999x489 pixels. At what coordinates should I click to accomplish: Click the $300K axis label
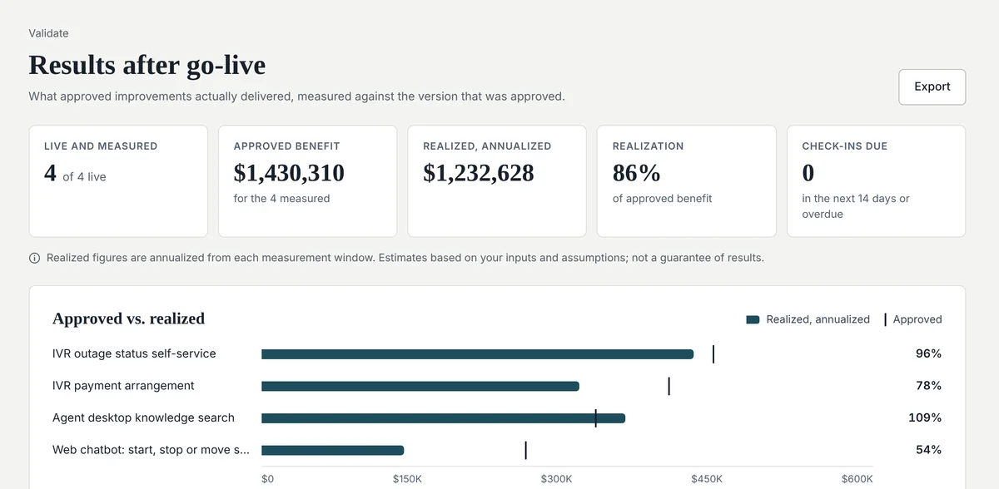tap(556, 479)
